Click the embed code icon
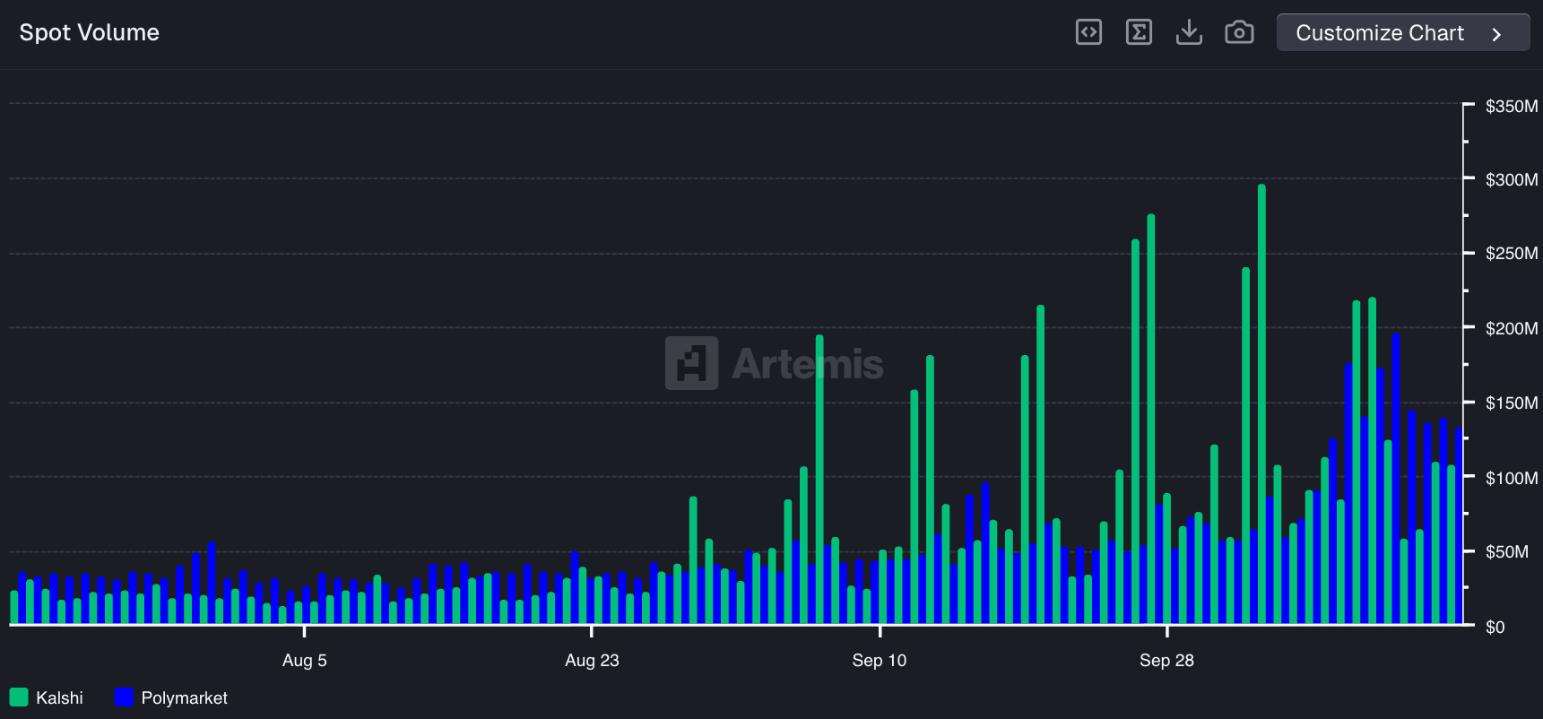Screen dimensions: 1543x719 point(1088,32)
